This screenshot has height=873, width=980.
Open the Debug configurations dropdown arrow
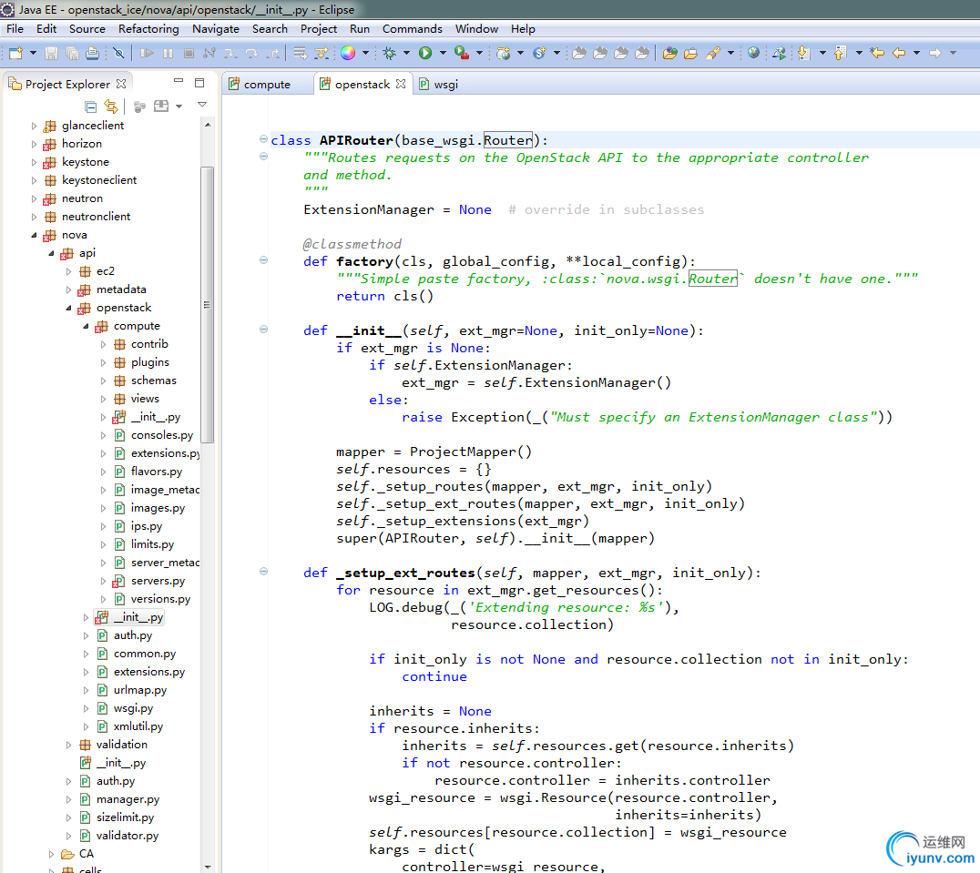pyautogui.click(x=406, y=53)
